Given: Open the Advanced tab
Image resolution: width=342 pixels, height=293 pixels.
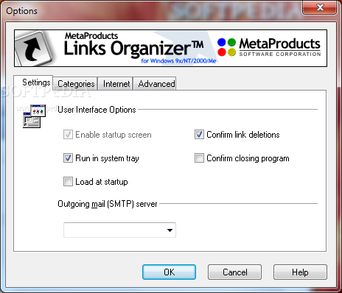Looking at the screenshot, I should coord(155,84).
